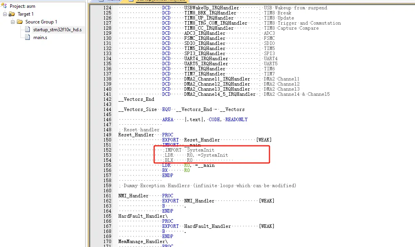Click line number 170 in the gutter
Viewport: 415px width, 247px height.
pos(107,242)
